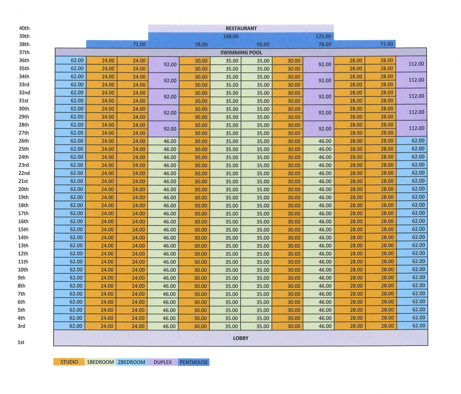The image size is (461, 394).
Task: Click the SWIMMING POOL bar
Action: [x=241, y=52]
